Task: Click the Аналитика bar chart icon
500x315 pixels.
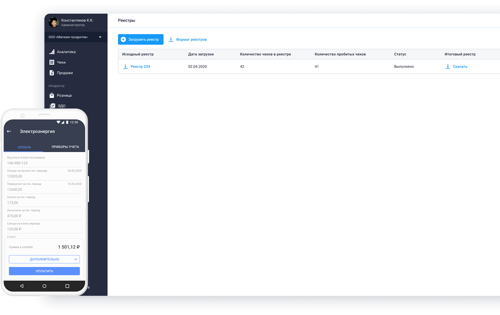Action: click(x=52, y=52)
